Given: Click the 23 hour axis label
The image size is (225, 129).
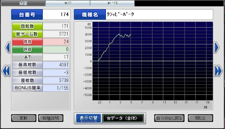Looking at the screenshot, I should (99, 102).
